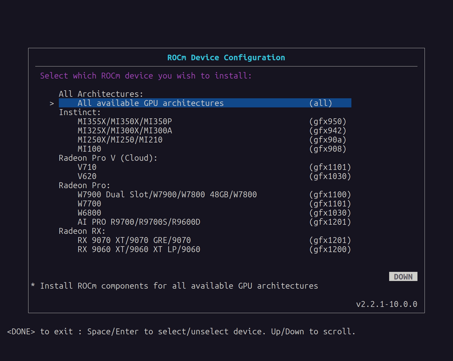Pick the RX 9070 XT/9070 GRE/9070 entry
Viewport: 453px width, 361px height.
pyautogui.click(x=214, y=240)
